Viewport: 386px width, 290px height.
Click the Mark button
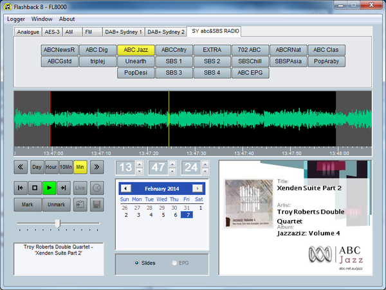coord(28,205)
